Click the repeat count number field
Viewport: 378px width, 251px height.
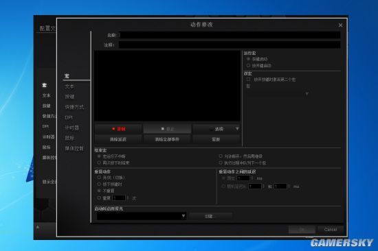point(119,198)
